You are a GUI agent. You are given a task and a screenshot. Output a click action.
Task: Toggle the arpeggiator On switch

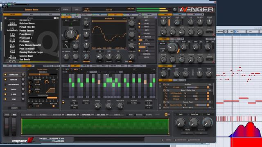coord(63,102)
